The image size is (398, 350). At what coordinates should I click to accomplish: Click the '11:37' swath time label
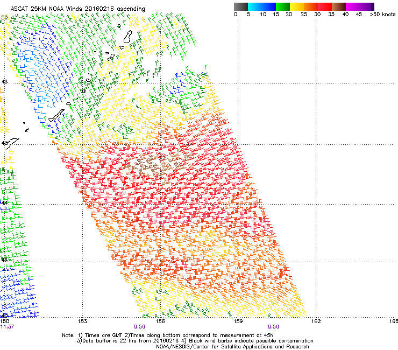click(7, 327)
